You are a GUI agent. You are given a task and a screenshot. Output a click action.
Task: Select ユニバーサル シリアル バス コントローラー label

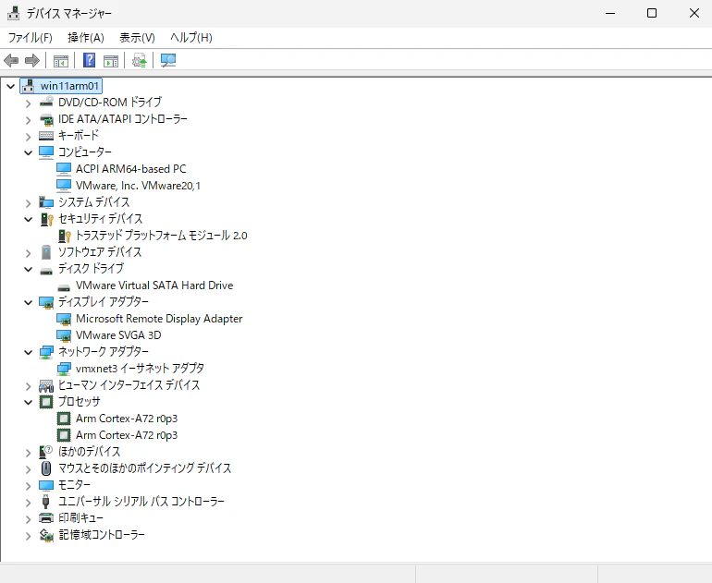pyautogui.click(x=141, y=502)
